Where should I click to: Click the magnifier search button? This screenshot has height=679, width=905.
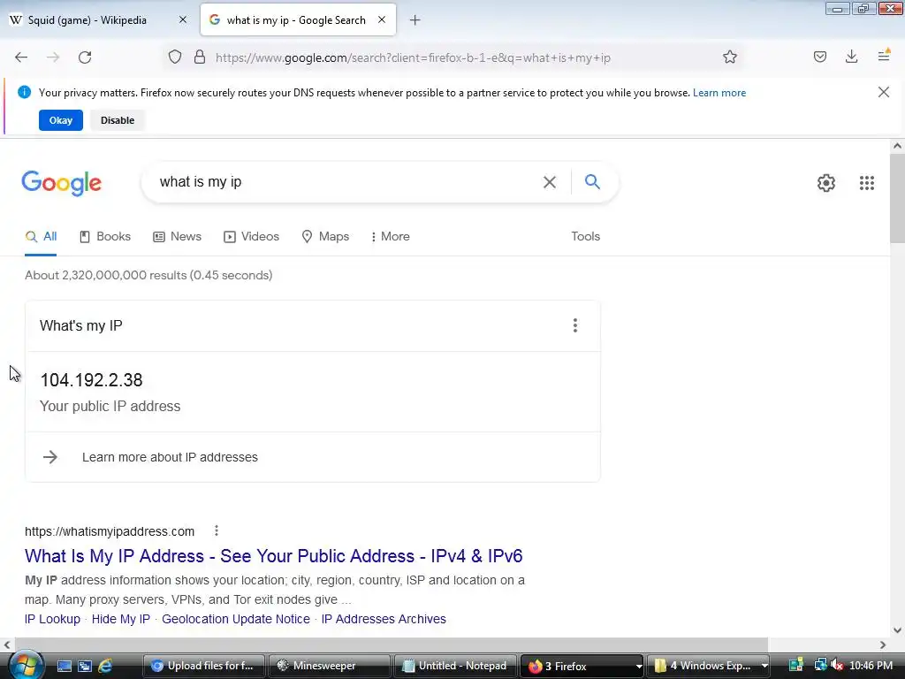592,182
